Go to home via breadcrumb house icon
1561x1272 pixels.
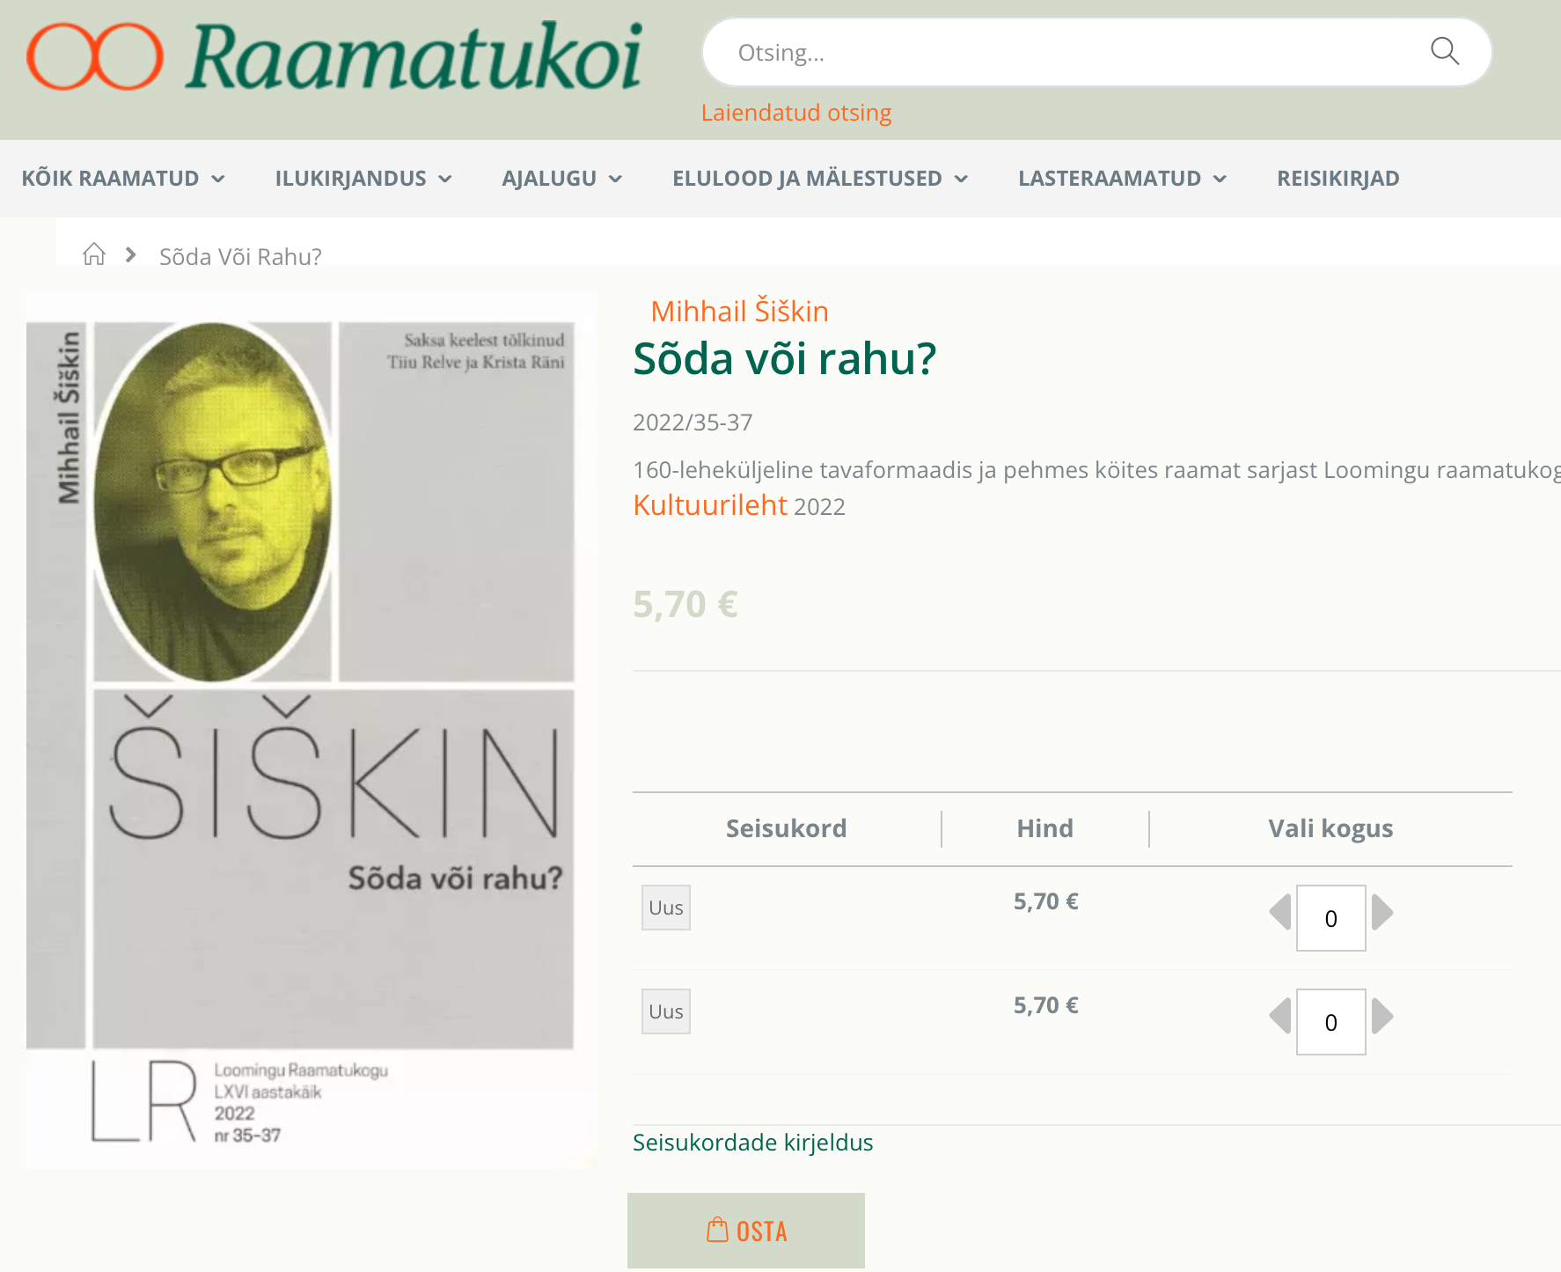pos(94,255)
